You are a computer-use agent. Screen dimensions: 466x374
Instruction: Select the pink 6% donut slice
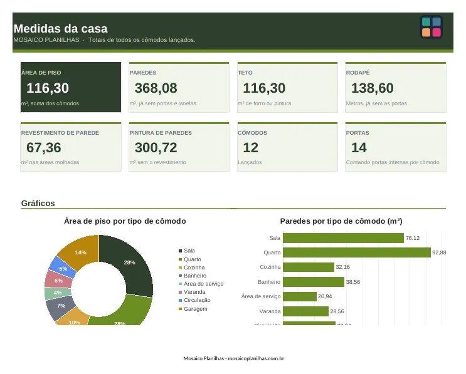pyautogui.click(x=58, y=280)
